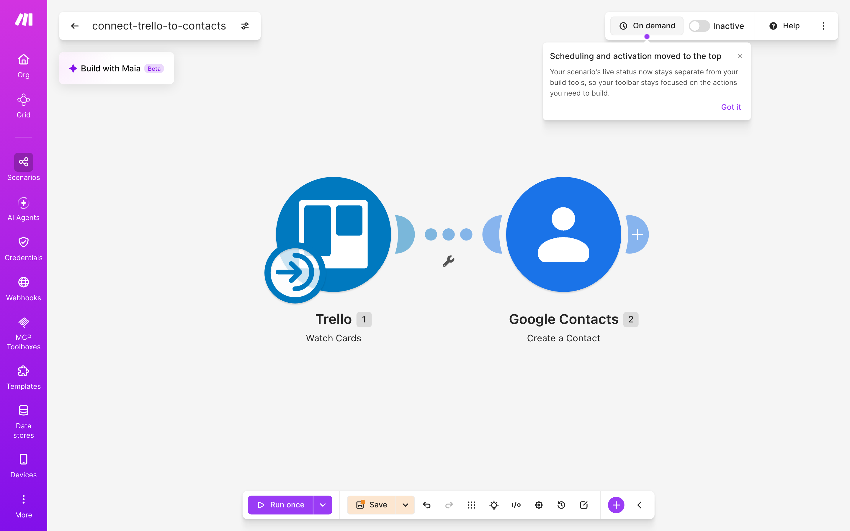The height and width of the screenshot is (531, 850).
Task: Open Trello trigger schedule clock badge
Action: (x=295, y=273)
